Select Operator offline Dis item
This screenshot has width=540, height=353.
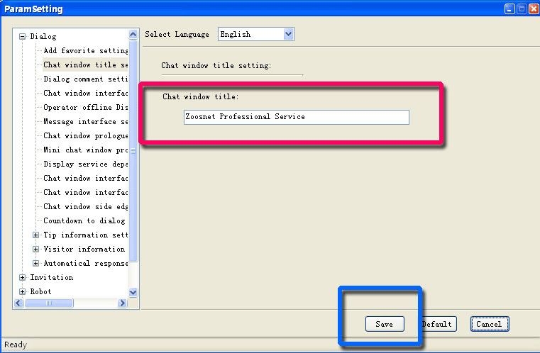(85, 107)
